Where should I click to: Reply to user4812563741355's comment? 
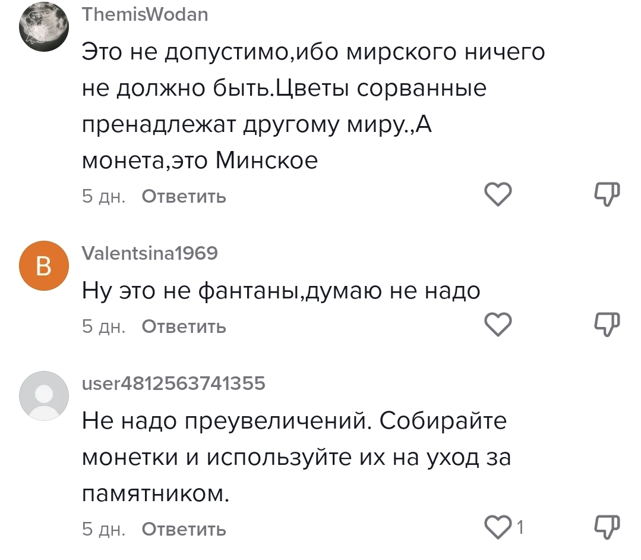pyautogui.click(x=184, y=529)
